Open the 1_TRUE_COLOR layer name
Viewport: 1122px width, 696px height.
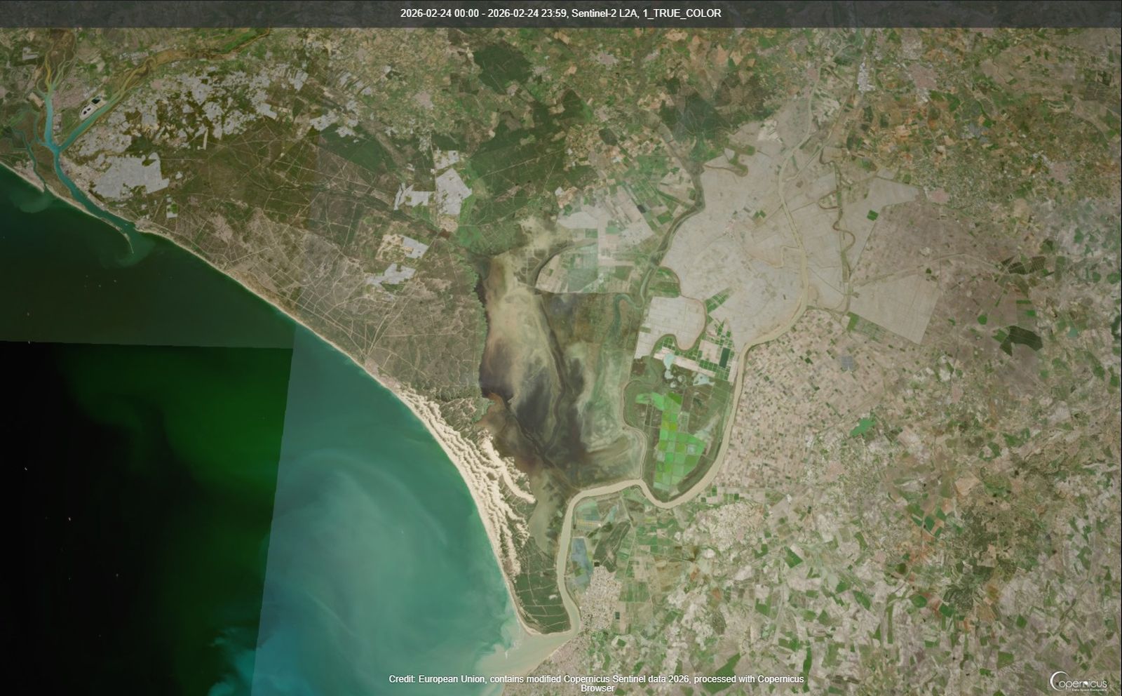pos(684,12)
